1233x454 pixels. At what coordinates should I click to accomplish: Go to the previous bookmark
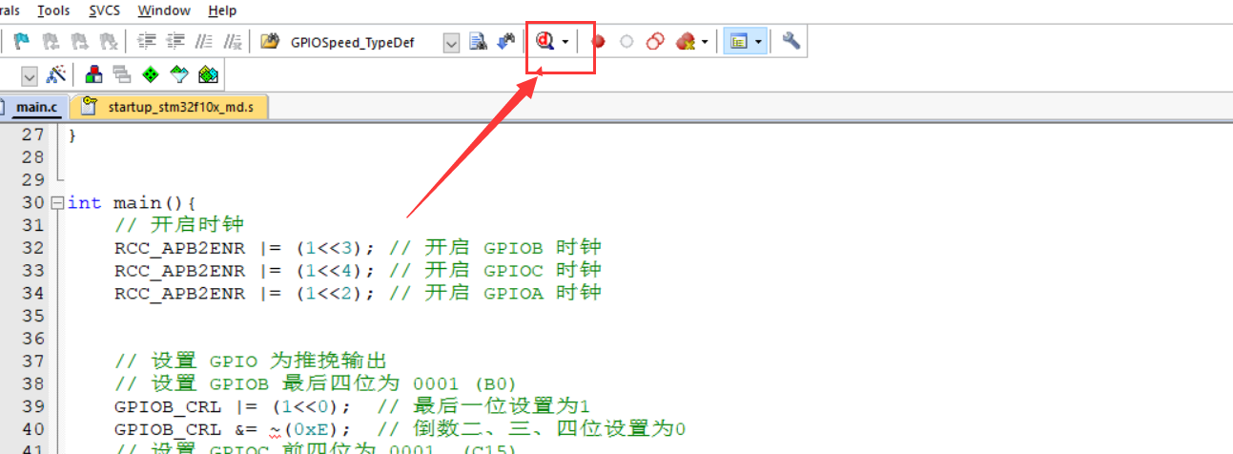[x=51, y=42]
